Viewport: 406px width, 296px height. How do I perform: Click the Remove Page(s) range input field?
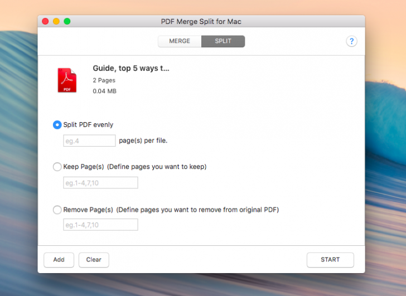(100, 225)
